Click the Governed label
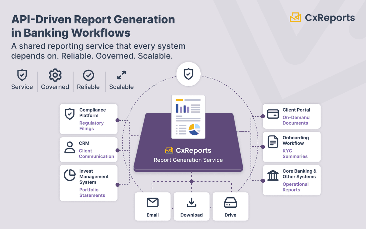 click(55, 87)
